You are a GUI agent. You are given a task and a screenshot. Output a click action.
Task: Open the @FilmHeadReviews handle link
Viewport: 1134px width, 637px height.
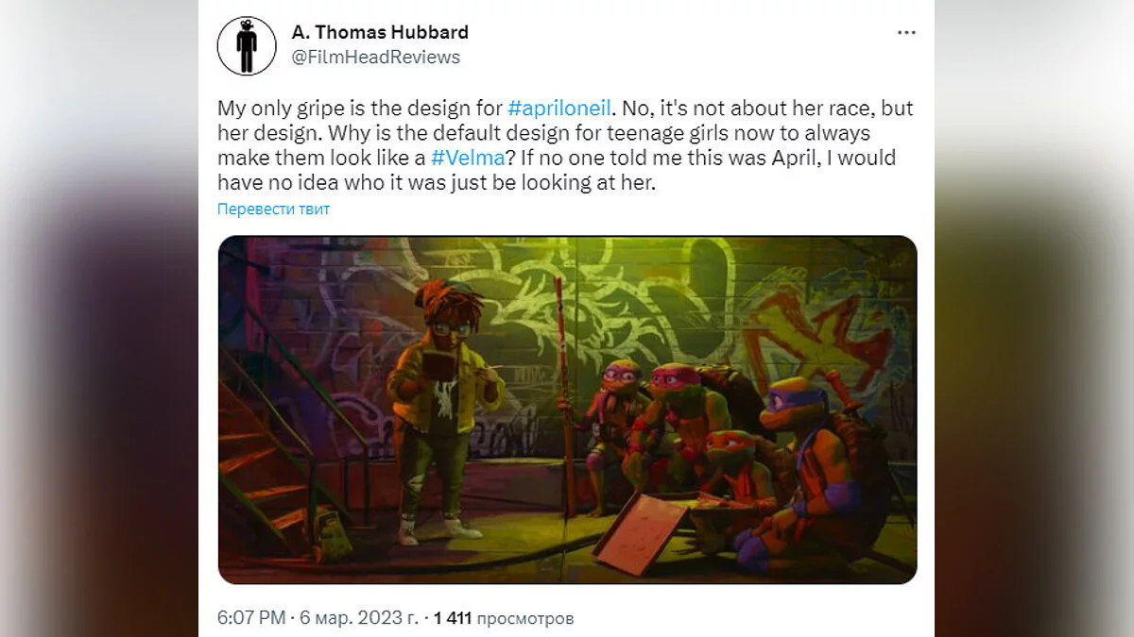(375, 58)
